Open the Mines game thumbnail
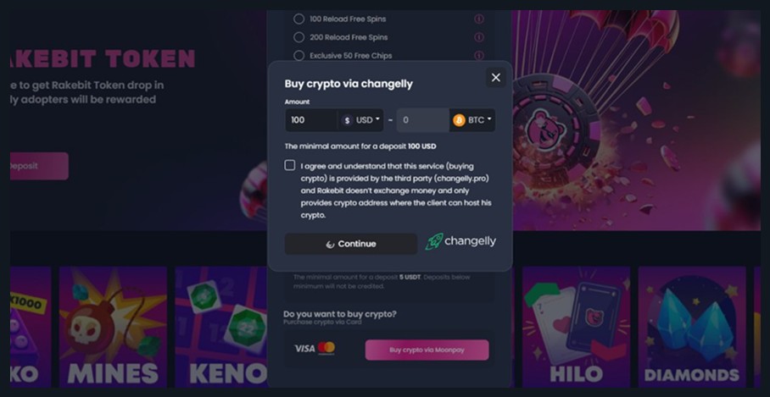The width and height of the screenshot is (770, 397). tap(113, 327)
